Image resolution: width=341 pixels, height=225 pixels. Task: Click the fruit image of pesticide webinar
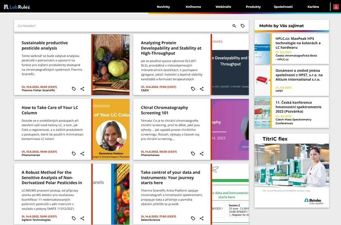point(111,64)
